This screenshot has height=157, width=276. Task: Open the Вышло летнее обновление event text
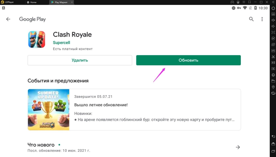101,105
